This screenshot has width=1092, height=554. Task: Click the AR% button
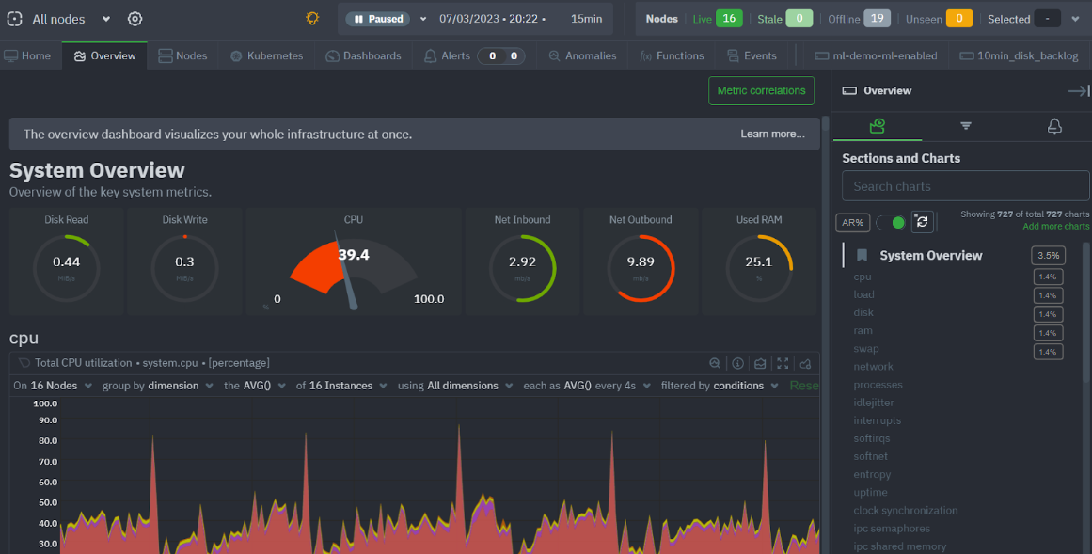852,222
